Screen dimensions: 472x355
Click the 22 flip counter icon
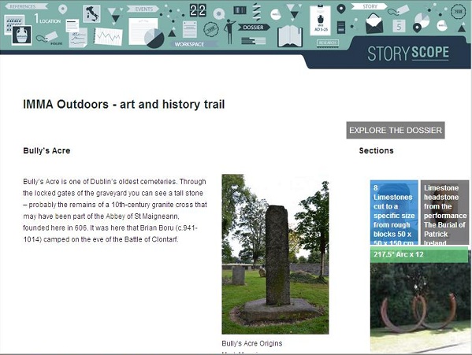(x=198, y=10)
